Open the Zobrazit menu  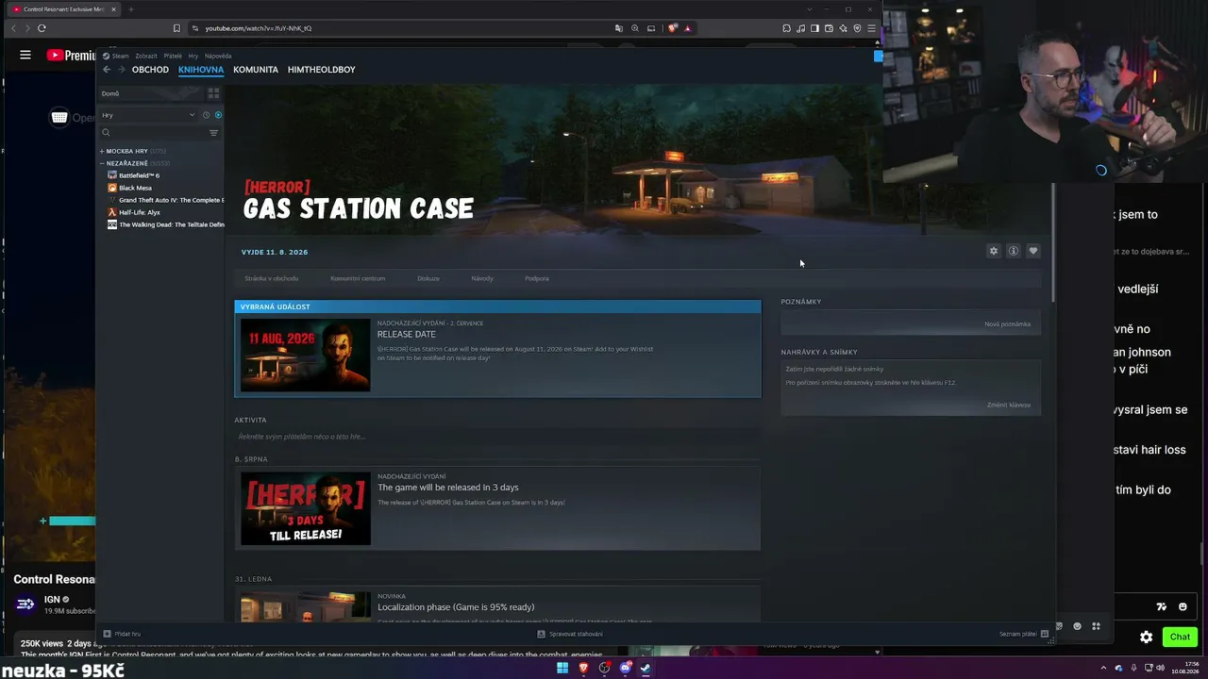click(146, 56)
